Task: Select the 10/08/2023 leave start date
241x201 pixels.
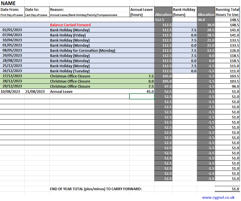Action: click(x=10, y=91)
